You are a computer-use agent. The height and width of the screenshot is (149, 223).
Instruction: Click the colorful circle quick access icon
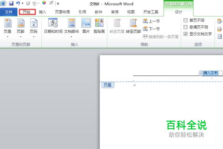point(44,3)
